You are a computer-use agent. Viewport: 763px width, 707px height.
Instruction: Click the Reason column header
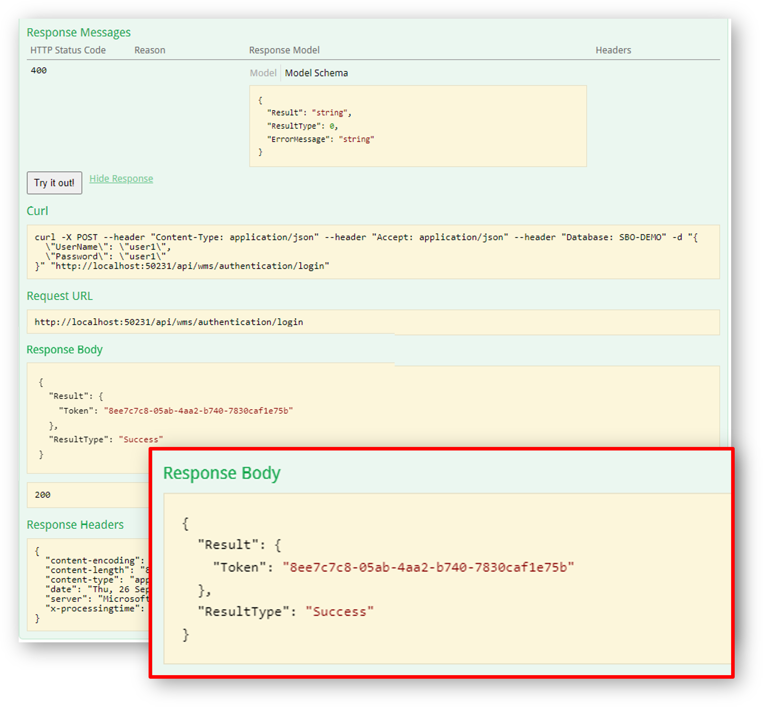pos(150,50)
